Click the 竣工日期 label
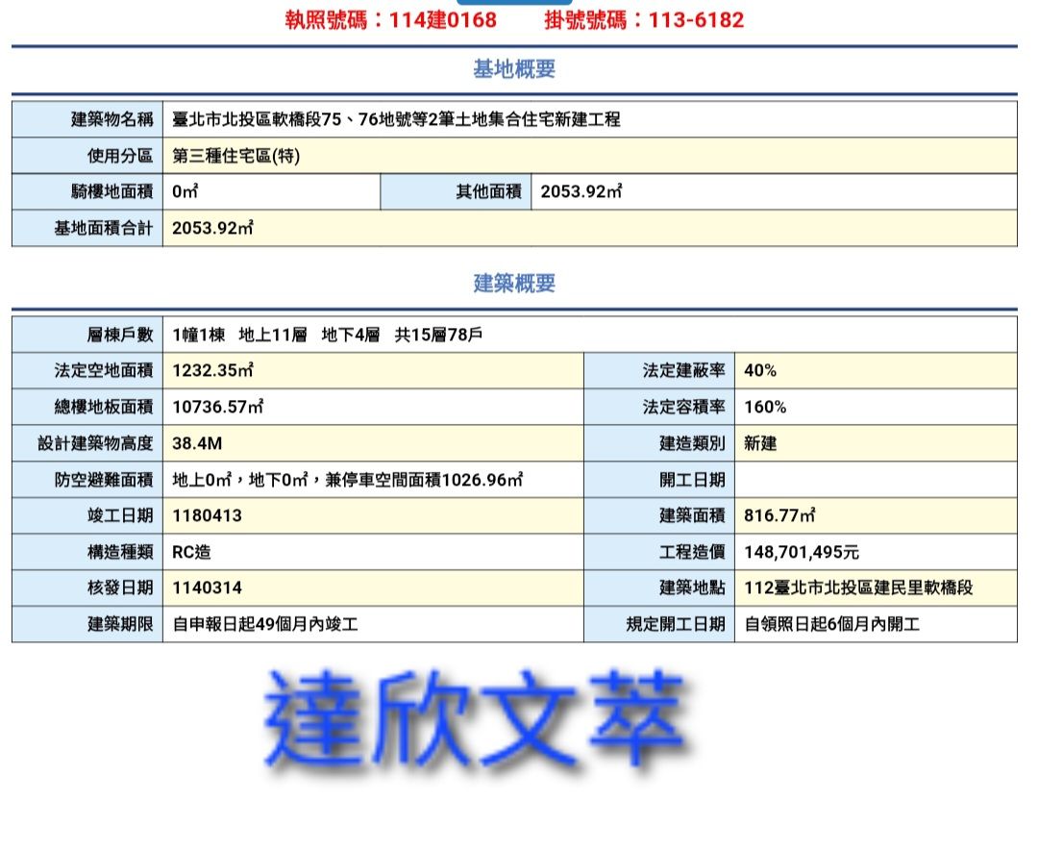 (x=120, y=515)
